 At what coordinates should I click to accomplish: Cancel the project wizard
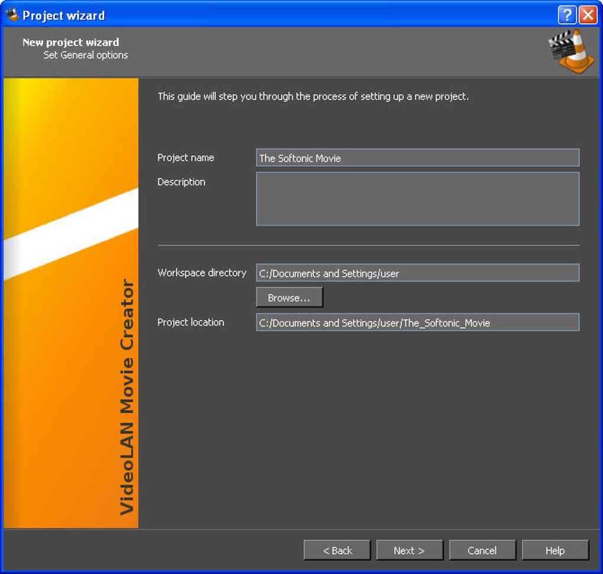(x=482, y=550)
